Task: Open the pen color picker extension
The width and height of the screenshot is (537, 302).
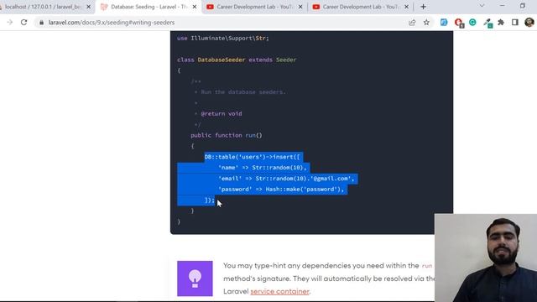Action: tap(487, 23)
